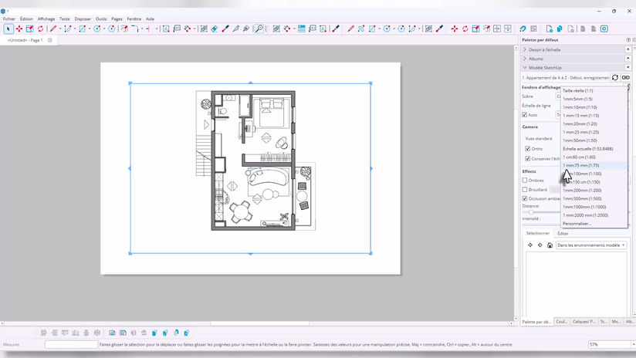Choose scale 1mm:50mm (1:50)

[594, 140]
